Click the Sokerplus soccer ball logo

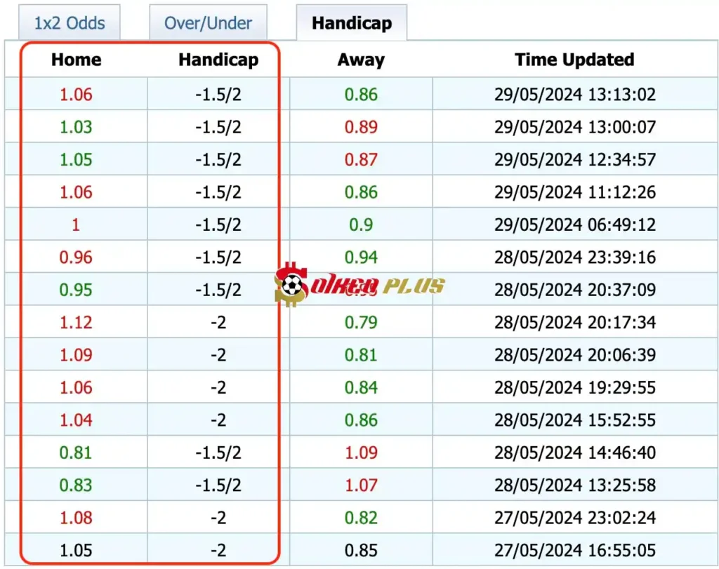point(293,285)
